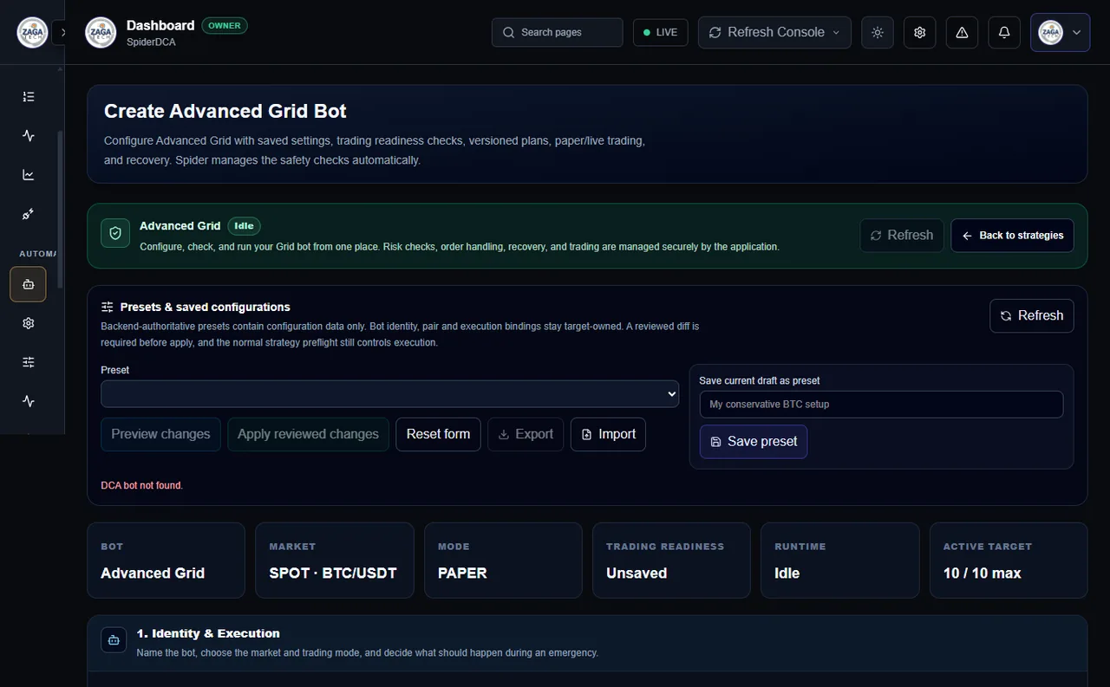Click the ZAGA logo atop the sidebar
Image resolution: width=1110 pixels, height=687 pixels.
[x=33, y=33]
